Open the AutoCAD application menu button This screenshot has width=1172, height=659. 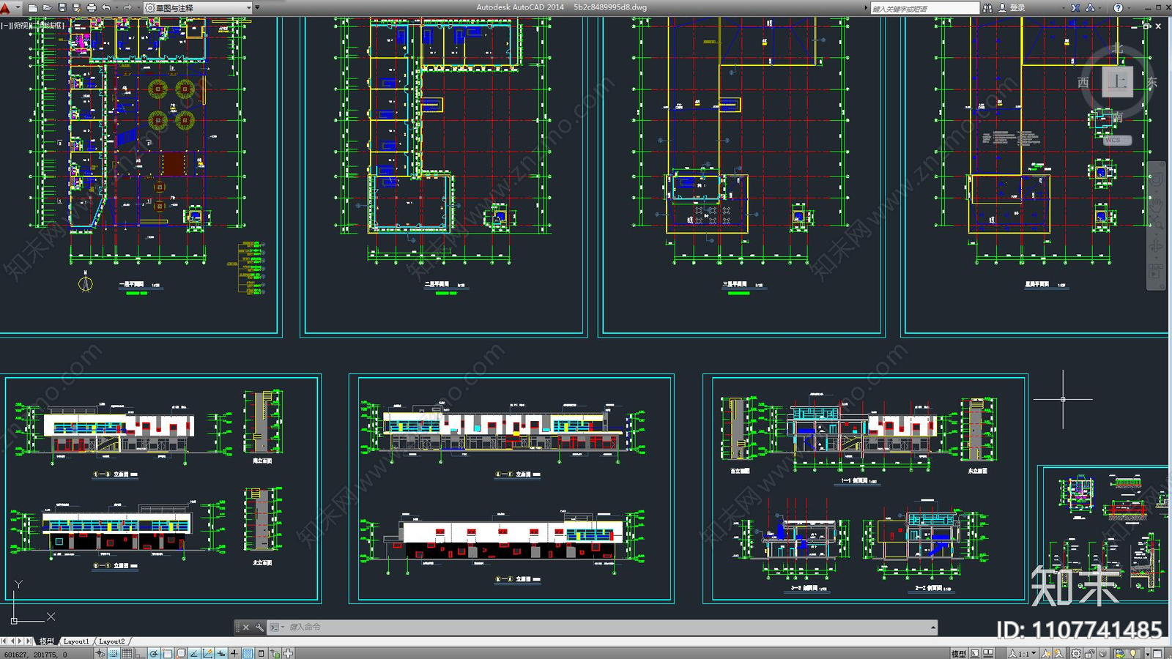[10, 8]
